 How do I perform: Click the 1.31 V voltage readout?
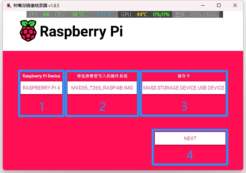click(103, 15)
